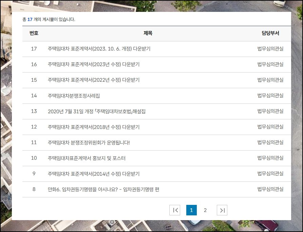This screenshot has height=232, width=303.
Task: Click row number 8
Action: (x=34, y=189)
